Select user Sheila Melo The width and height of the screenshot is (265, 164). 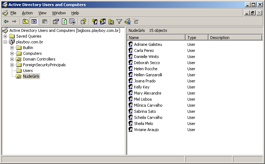[x=144, y=124]
